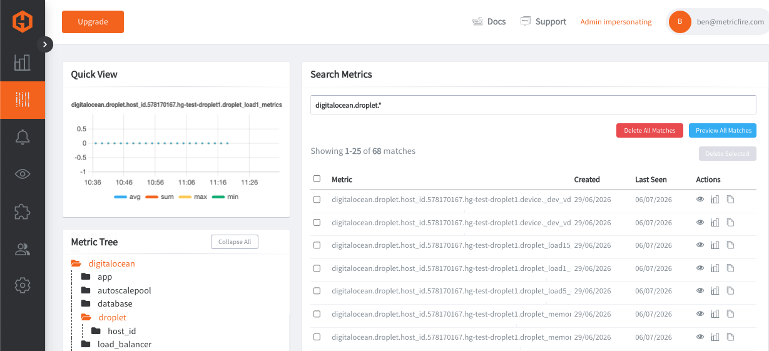Collapse the droplet tree folder
Screen dimensions: 769x351
[86, 317]
